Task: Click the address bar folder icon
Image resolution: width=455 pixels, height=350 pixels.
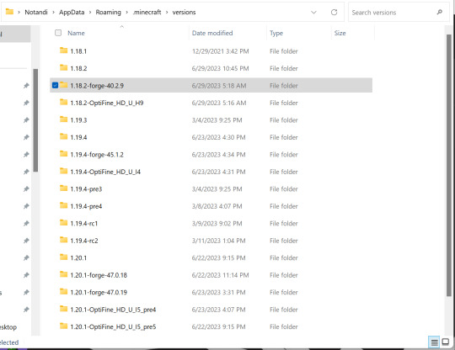Action: coord(9,12)
